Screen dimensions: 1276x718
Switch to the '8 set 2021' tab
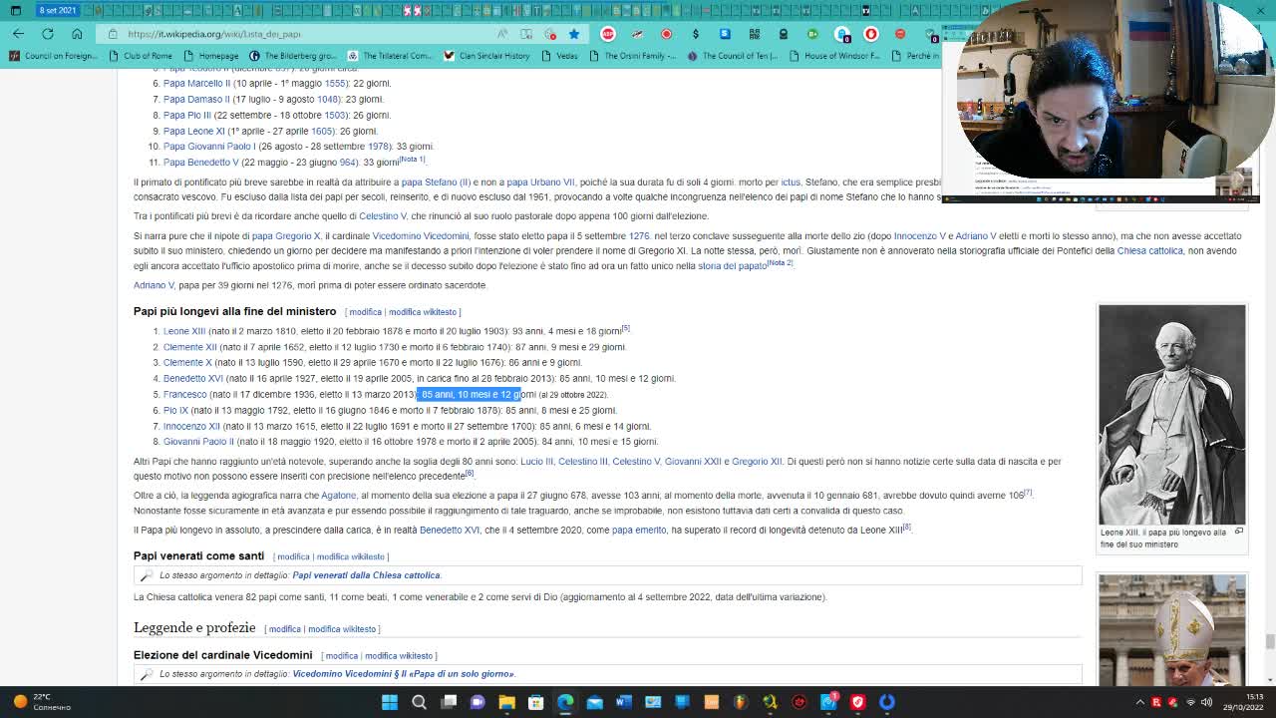pyautogui.click(x=57, y=10)
